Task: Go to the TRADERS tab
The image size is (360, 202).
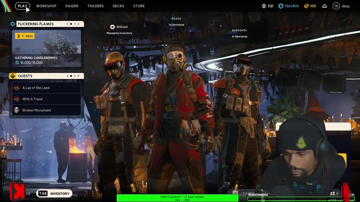Action: [95, 6]
